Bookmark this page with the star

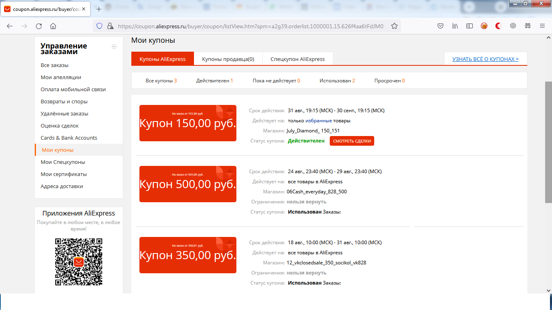[394, 26]
